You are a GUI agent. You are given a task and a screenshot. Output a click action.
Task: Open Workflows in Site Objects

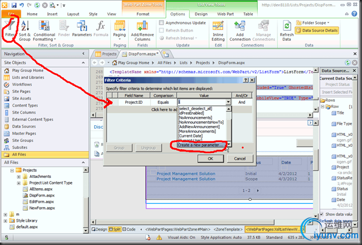(22, 84)
